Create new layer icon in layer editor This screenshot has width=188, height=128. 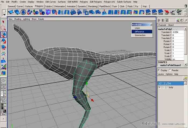coord(185,79)
